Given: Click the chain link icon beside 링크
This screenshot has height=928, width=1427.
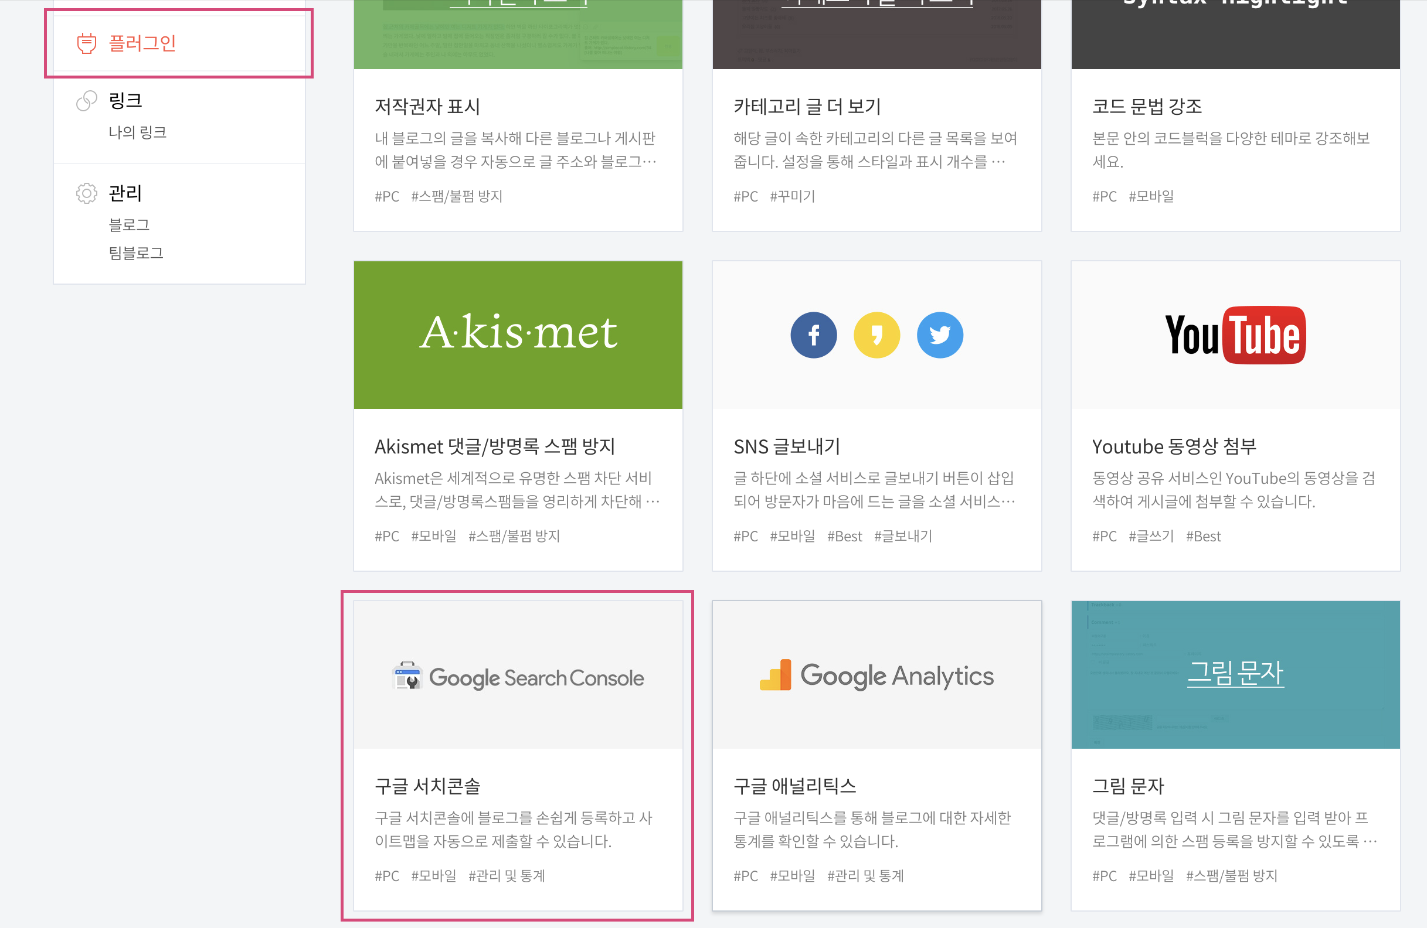Looking at the screenshot, I should (x=86, y=101).
